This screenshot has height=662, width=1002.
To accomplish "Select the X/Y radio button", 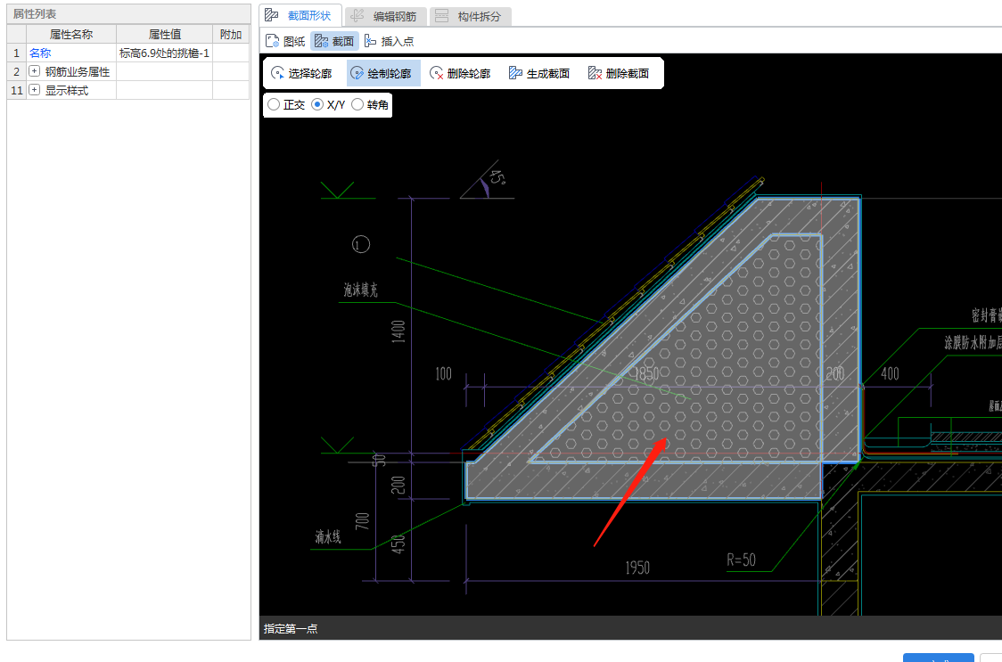I will (x=317, y=104).
